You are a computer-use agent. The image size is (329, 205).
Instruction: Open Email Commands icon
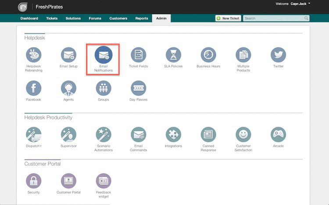[x=139, y=135]
